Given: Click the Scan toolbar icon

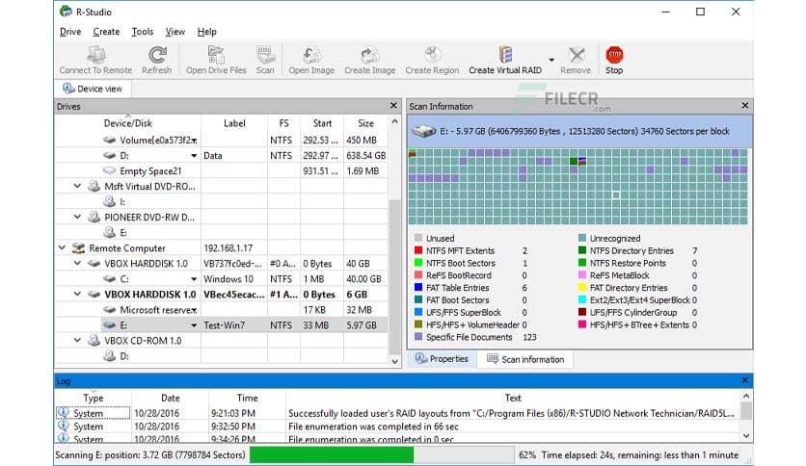Looking at the screenshot, I should click(x=265, y=56).
